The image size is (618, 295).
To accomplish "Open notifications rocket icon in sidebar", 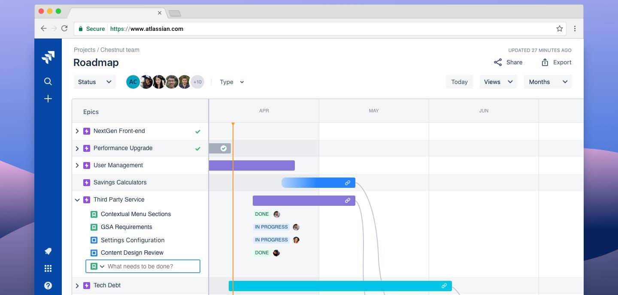I will (x=48, y=251).
